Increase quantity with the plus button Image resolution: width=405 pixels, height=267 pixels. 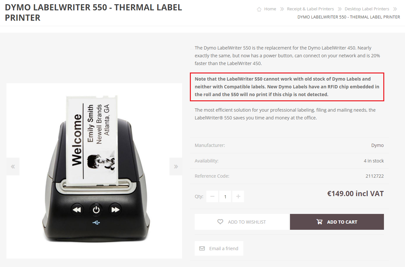pos(238,196)
